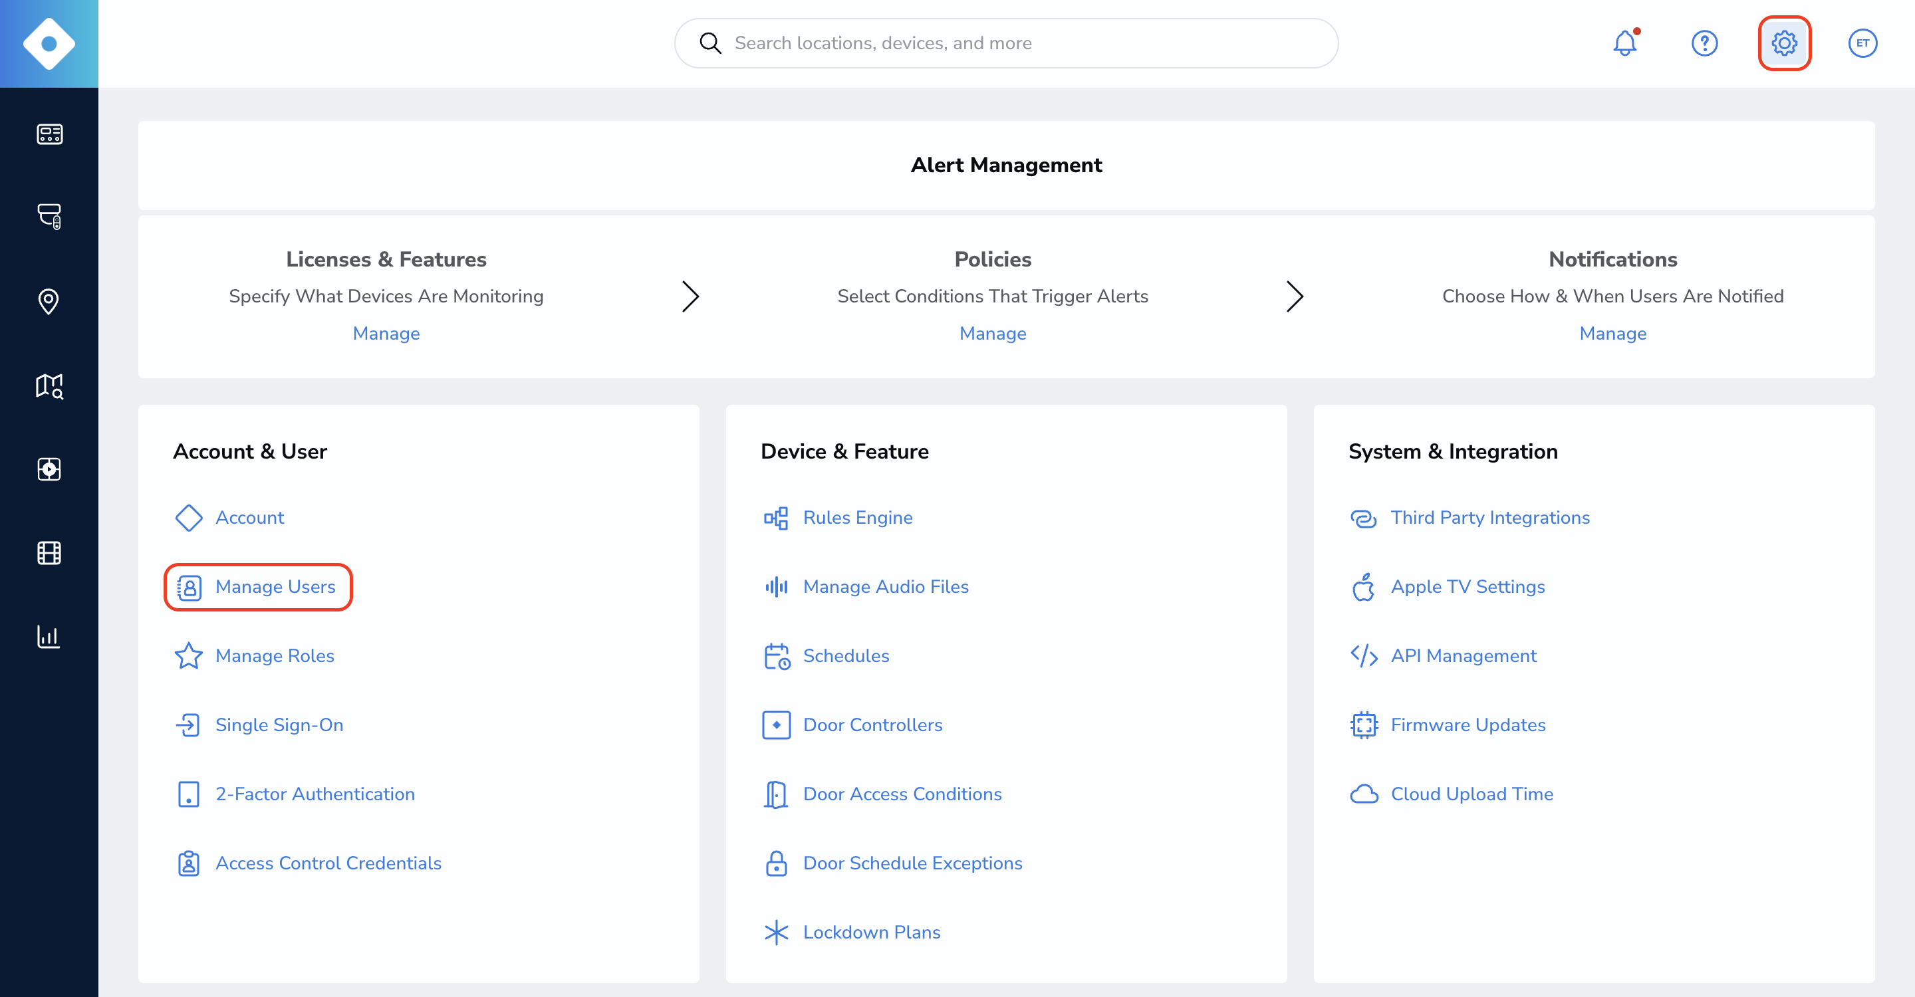Click the film strip sidebar icon
The height and width of the screenshot is (997, 1915).
[x=49, y=553]
